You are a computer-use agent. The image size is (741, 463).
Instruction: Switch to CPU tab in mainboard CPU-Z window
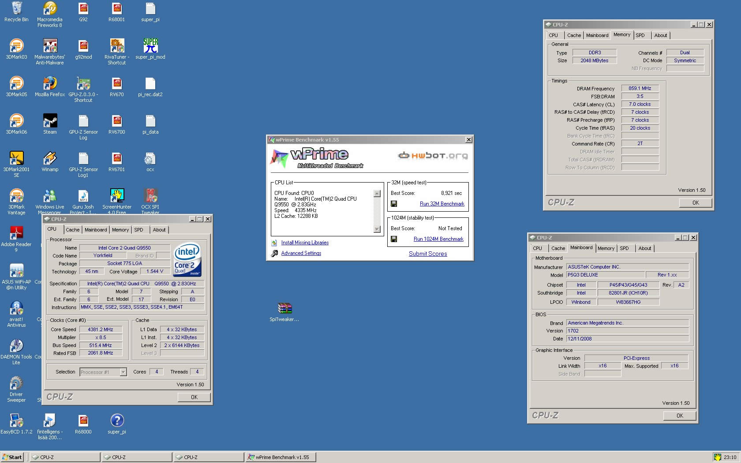(x=537, y=248)
